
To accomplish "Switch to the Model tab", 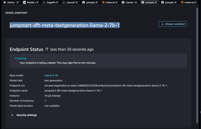I will pyautogui.click(x=30, y=2).
